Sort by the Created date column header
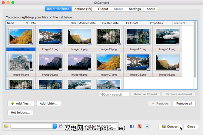The image size is (203, 135). [x=113, y=23]
